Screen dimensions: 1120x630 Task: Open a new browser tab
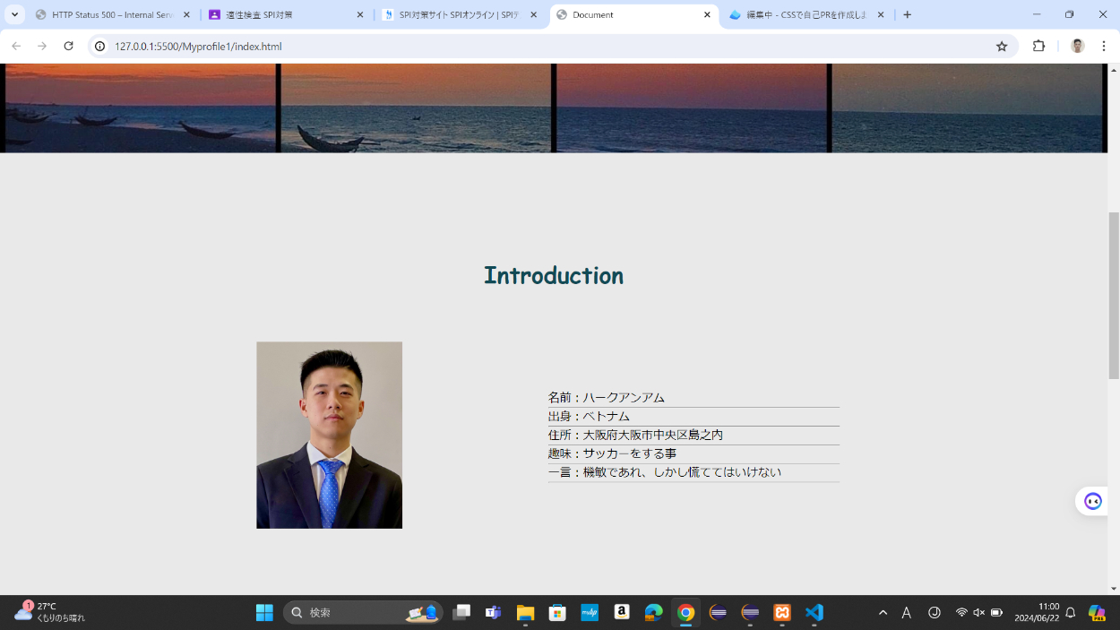(x=908, y=15)
